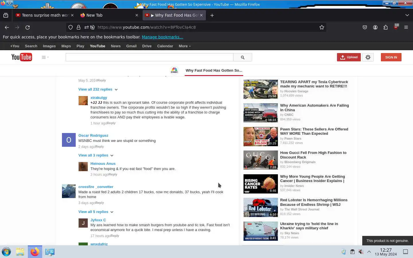Click the search magnifier button

point(243,57)
